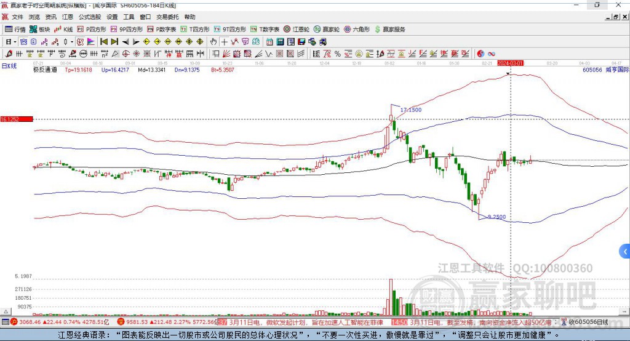
Task: Open the 帮助 menu
Action: click(x=189, y=17)
